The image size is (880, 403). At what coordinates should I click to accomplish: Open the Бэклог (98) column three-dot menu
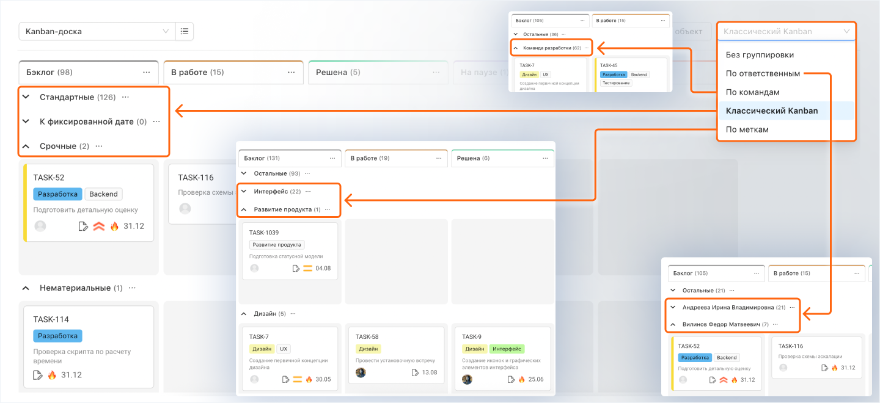pos(147,72)
